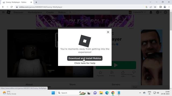Click the taskbar Search box
The height and width of the screenshot is (96, 172).
[x=71, y=93]
